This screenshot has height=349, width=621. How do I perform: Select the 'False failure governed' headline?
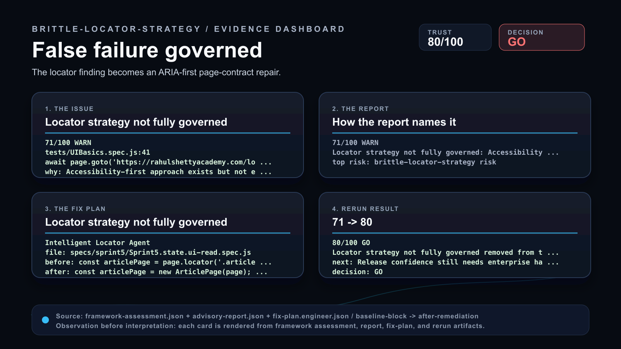tap(147, 50)
